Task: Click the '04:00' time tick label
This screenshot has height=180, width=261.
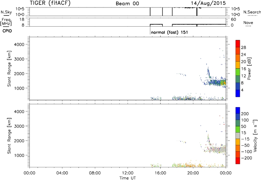Action: pos(62,173)
